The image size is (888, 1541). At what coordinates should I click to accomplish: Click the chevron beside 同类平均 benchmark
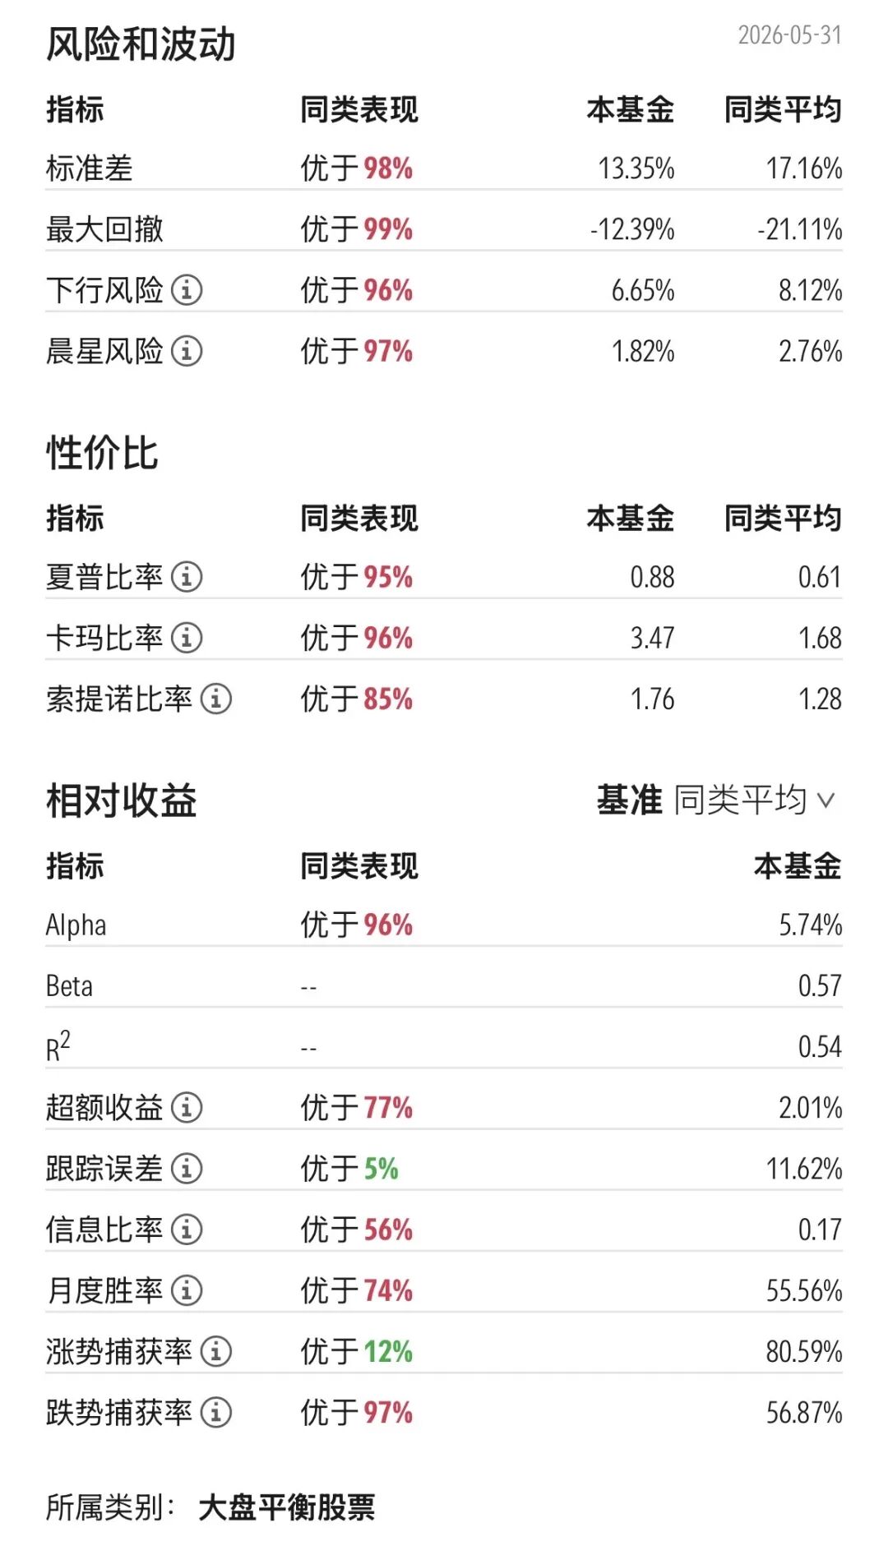tap(826, 800)
